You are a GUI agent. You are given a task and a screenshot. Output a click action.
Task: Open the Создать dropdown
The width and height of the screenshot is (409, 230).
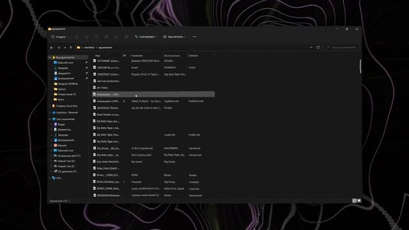click(59, 37)
